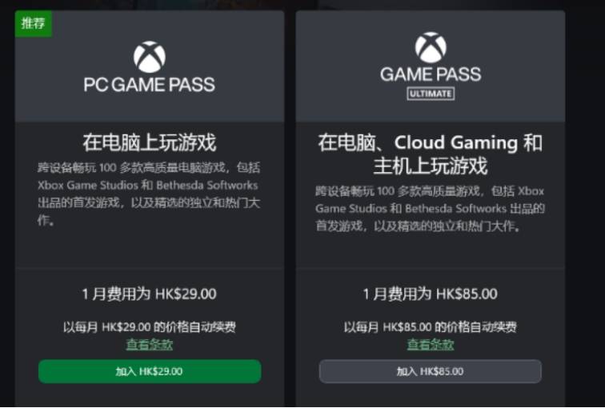
Task: Click the PC Game Pass description paragraph
Action: pyautogui.click(x=149, y=194)
